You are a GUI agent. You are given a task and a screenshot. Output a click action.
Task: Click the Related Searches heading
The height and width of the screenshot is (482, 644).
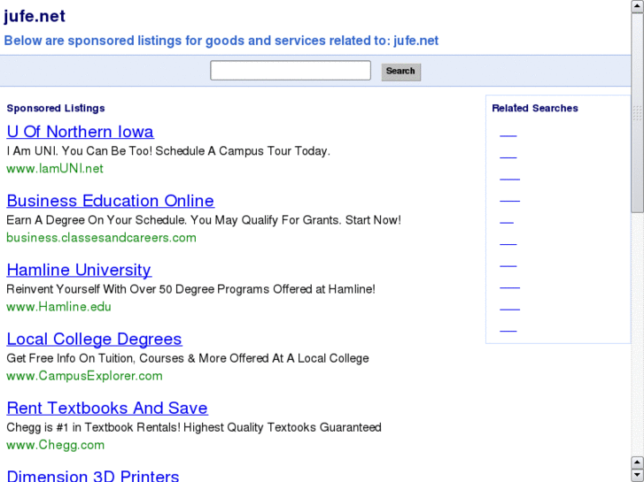pyautogui.click(x=535, y=108)
